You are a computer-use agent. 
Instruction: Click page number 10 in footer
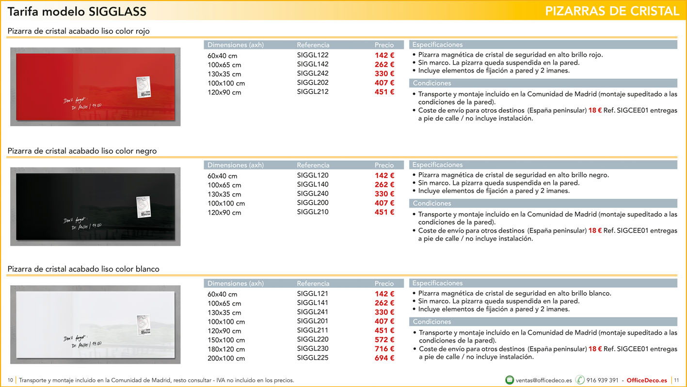tap(10, 380)
